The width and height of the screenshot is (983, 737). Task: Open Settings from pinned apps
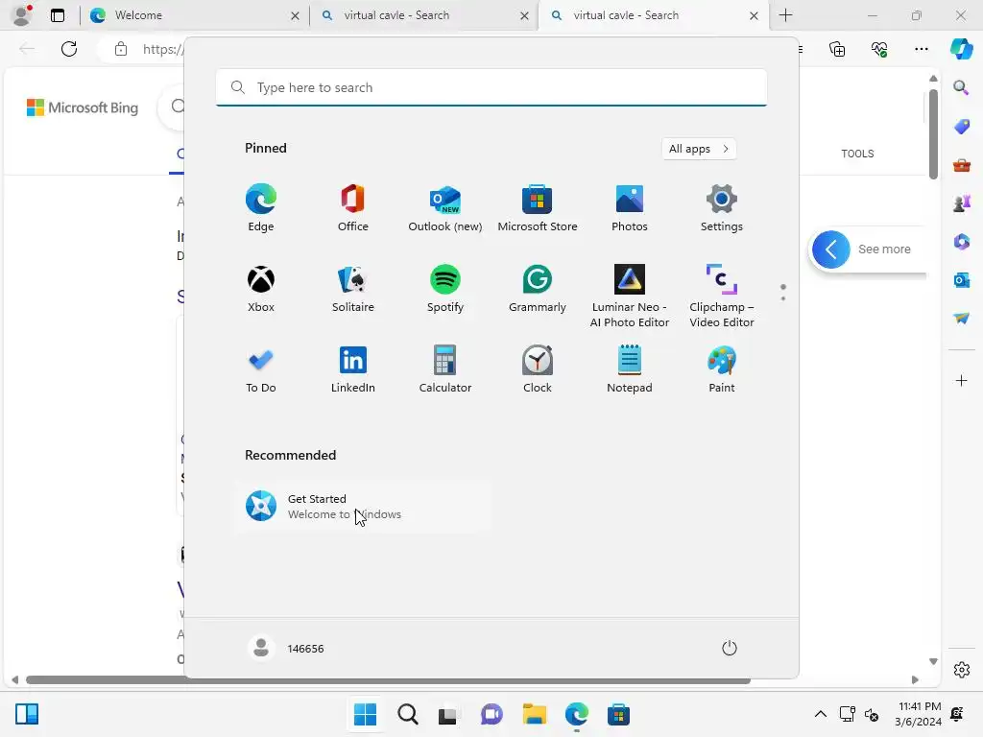click(722, 208)
